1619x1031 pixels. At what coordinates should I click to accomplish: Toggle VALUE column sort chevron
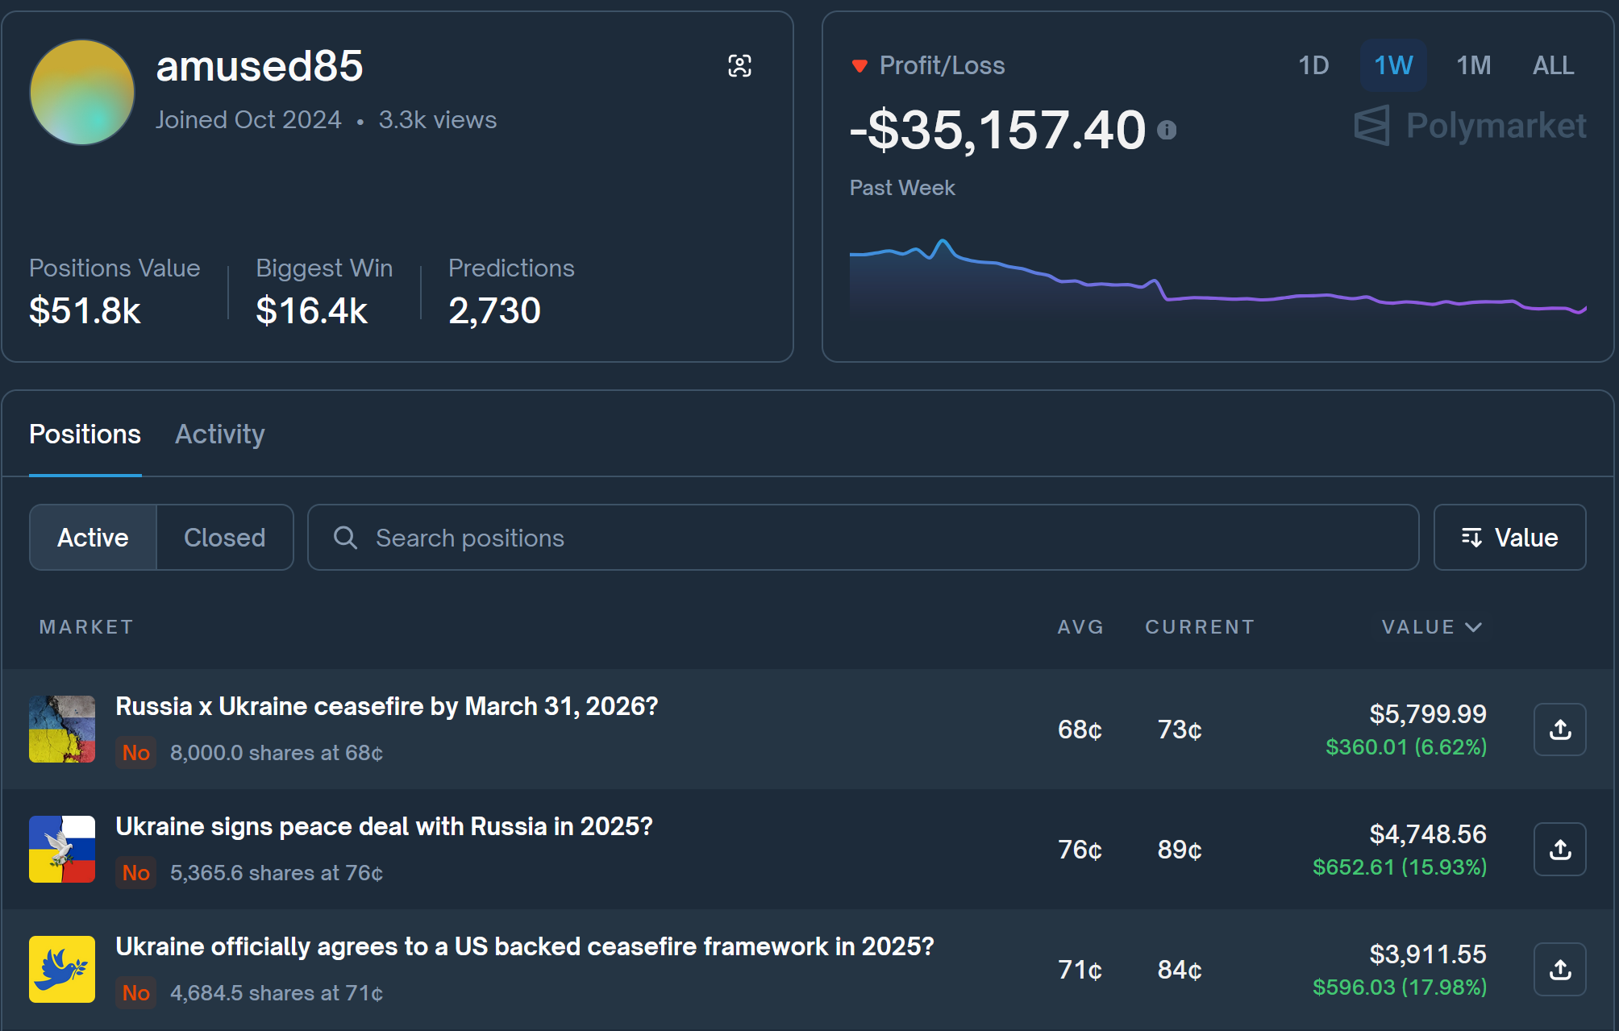point(1473,627)
